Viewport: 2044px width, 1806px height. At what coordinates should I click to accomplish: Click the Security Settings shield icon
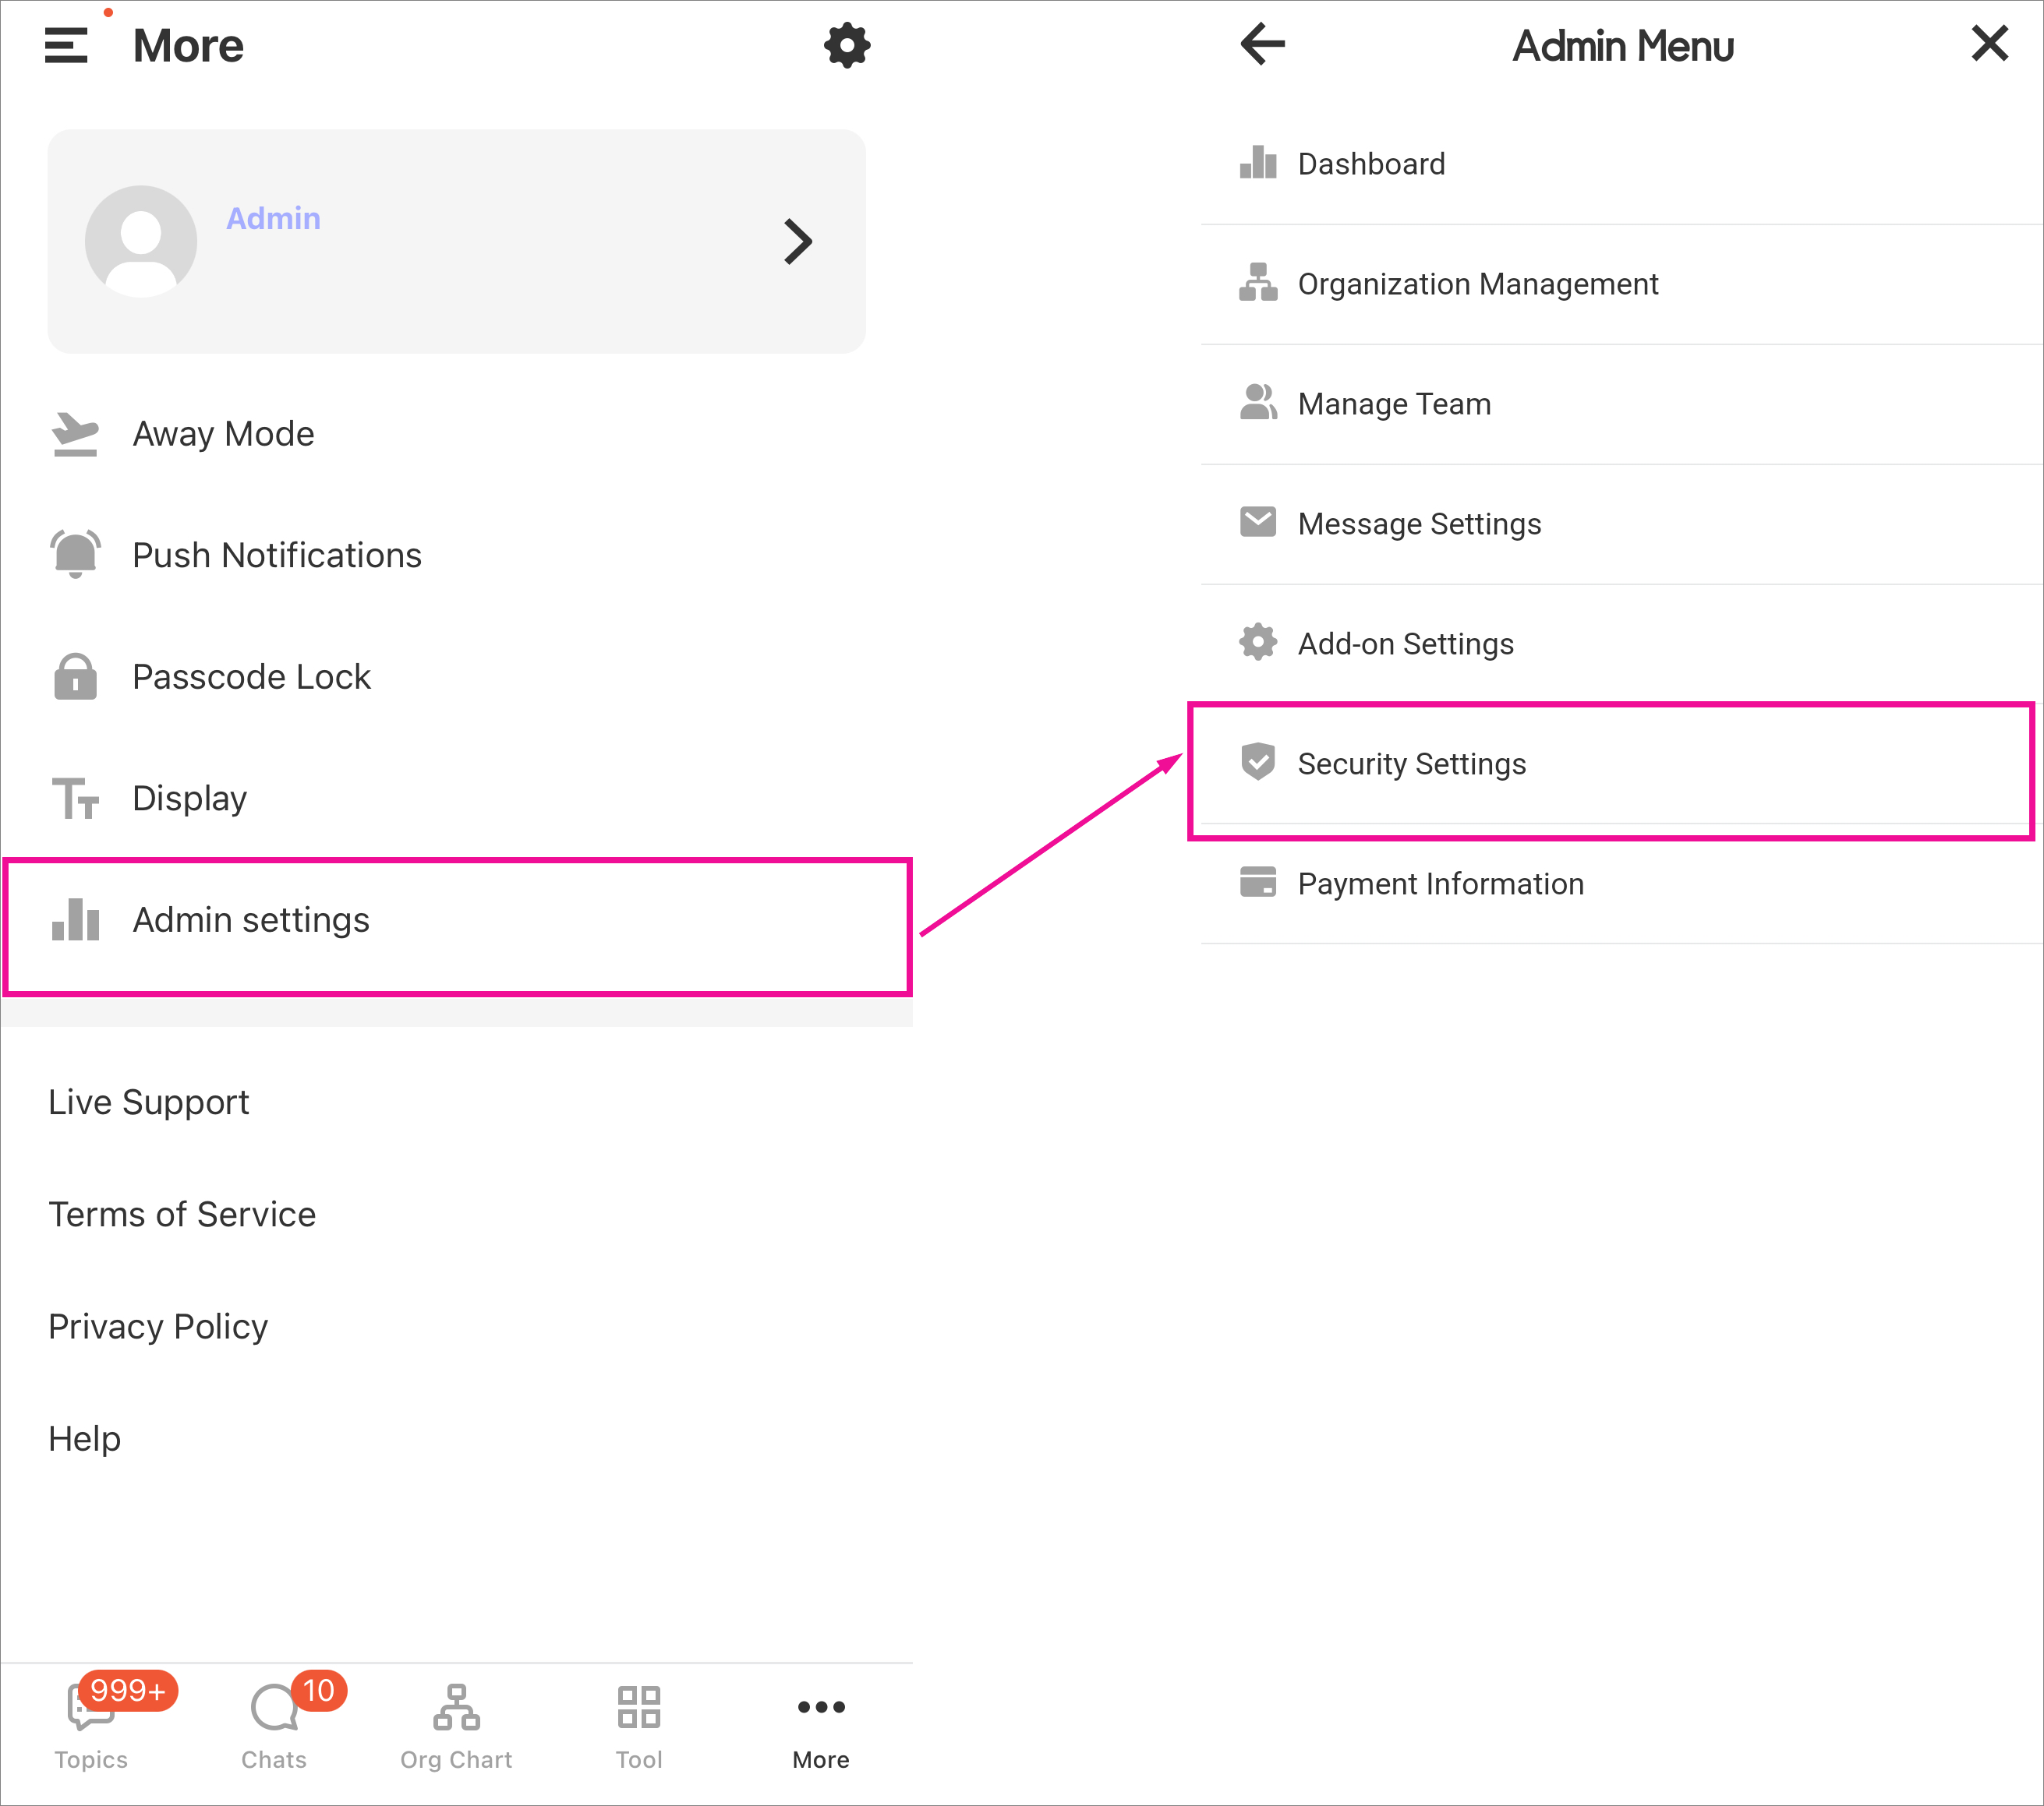[x=1258, y=761]
